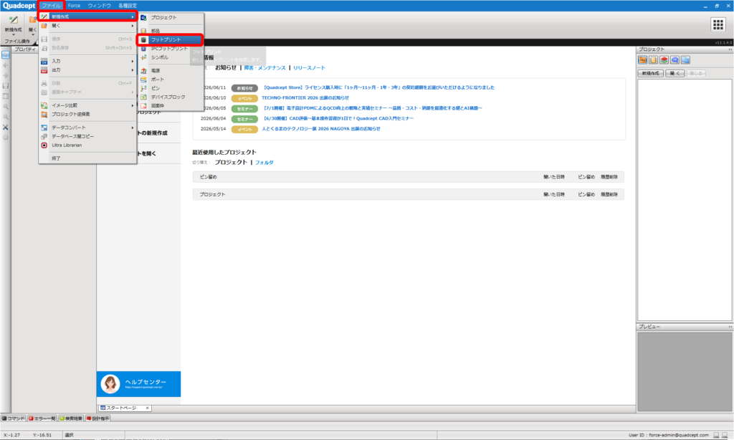734x440 pixels.
Task: Expand the データコンバート submenu
Action: [x=87, y=128]
